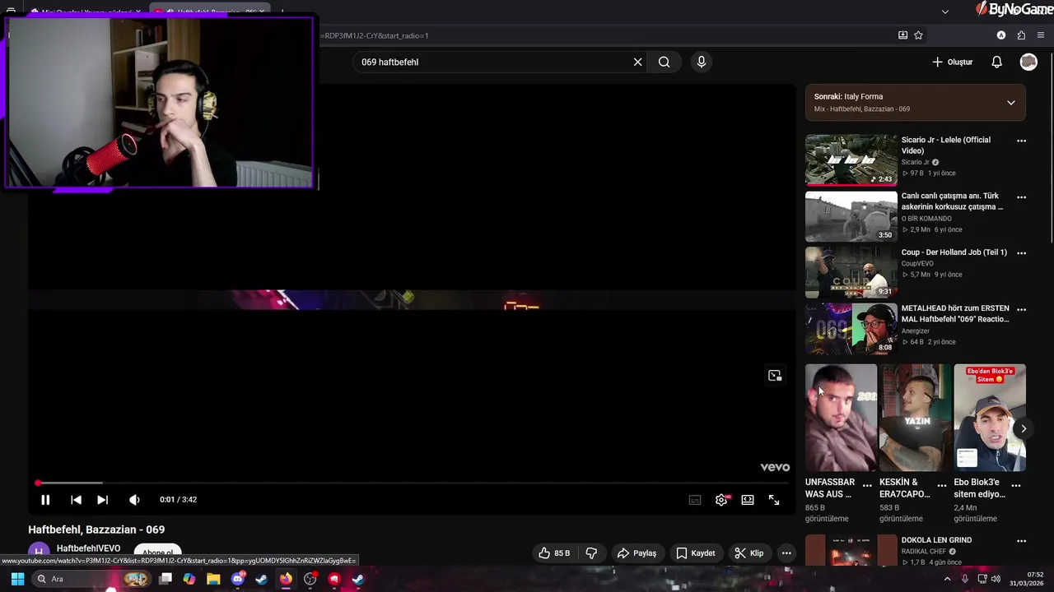The height and width of the screenshot is (592, 1054).
Task: Show hidden system tray icons
Action: [x=947, y=579]
